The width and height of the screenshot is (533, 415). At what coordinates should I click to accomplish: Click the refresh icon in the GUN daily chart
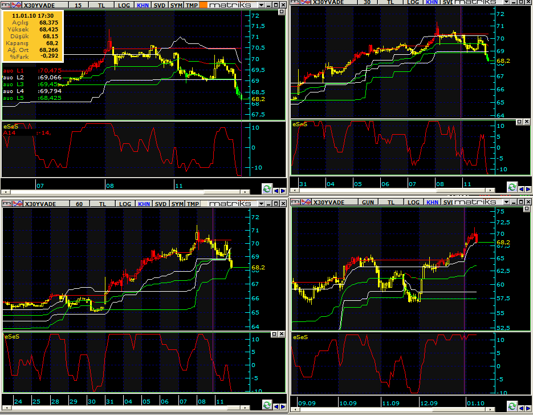[x=512, y=406]
